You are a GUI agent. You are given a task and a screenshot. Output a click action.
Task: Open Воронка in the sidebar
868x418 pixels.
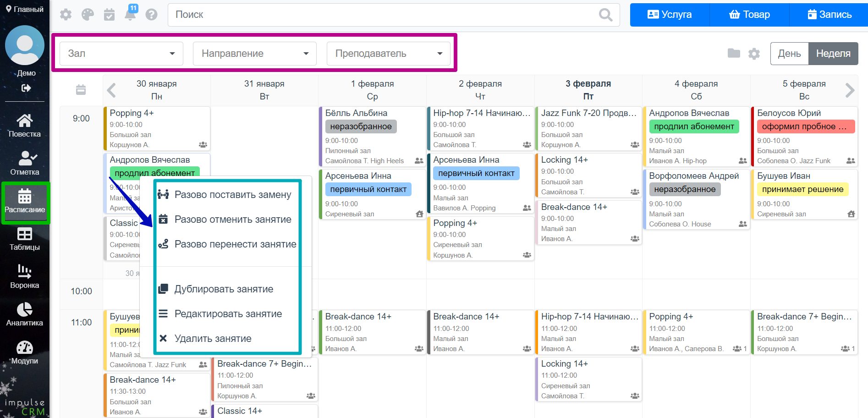click(25, 276)
